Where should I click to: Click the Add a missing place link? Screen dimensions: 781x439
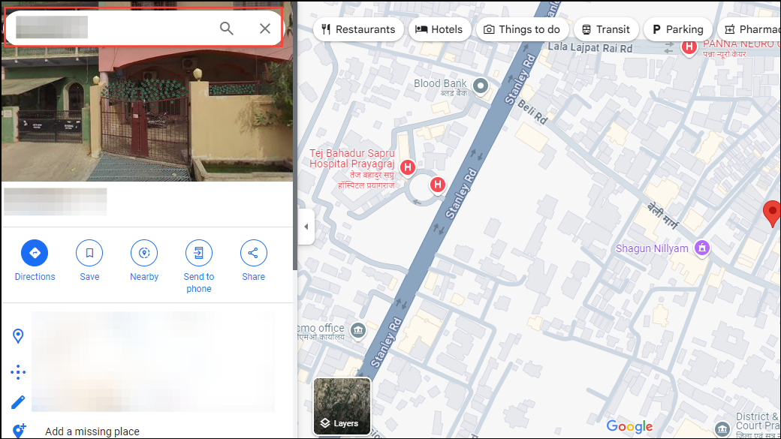click(92, 431)
